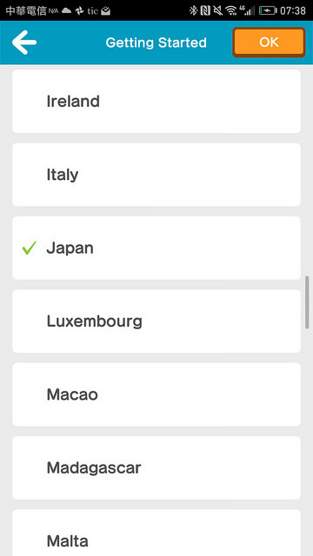313x556 pixels.
Task: Pick Malta in the country list
Action: pyautogui.click(x=156, y=533)
